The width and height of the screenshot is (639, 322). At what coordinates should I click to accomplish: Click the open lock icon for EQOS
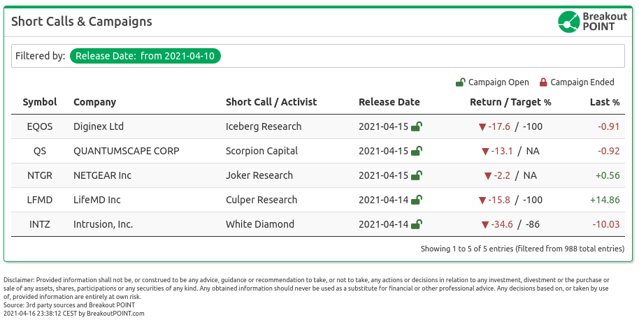[x=416, y=126]
